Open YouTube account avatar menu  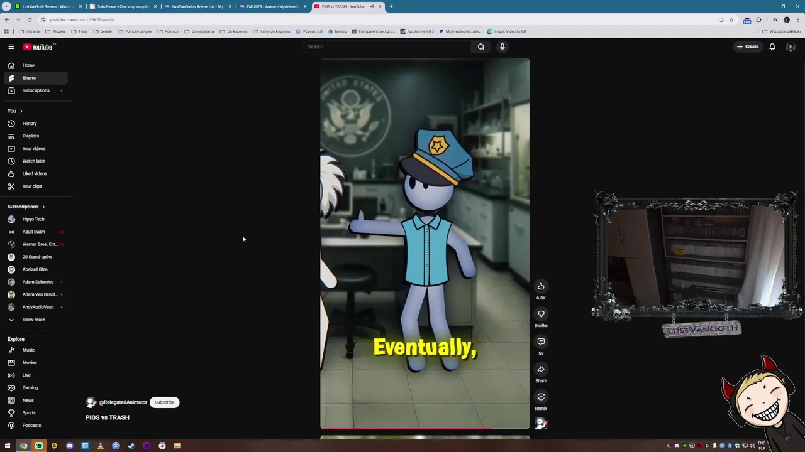pyautogui.click(x=791, y=47)
